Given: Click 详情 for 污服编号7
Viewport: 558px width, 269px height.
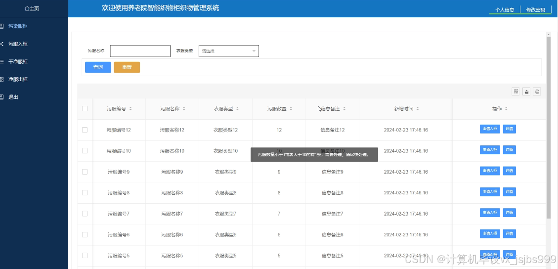Looking at the screenshot, I should (x=509, y=213).
